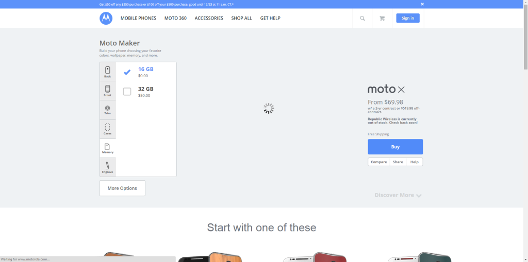Click the dark green-back phone thumbnail
Screen dimensions: 528x262
[x=419, y=257]
